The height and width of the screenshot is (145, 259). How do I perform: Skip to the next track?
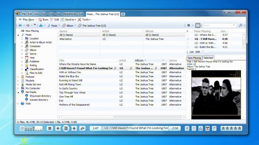[74, 128]
